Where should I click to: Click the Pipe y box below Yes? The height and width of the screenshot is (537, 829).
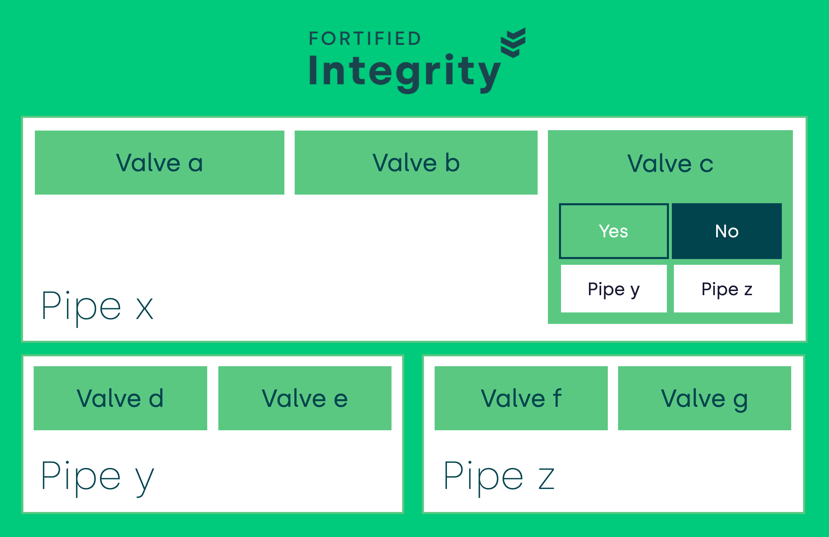(614, 289)
